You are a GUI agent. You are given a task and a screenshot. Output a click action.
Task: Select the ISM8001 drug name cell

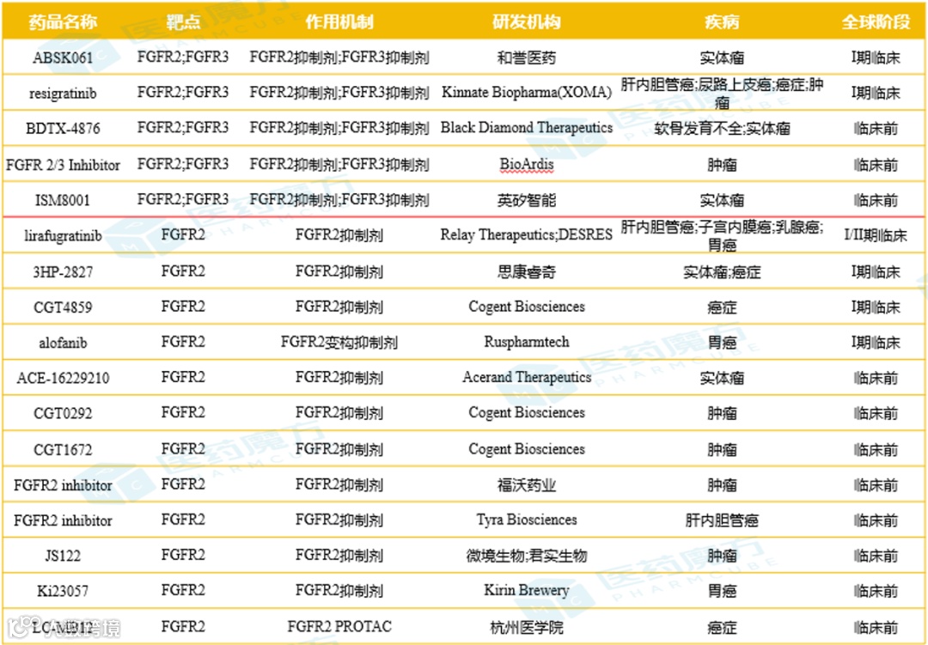(x=63, y=200)
